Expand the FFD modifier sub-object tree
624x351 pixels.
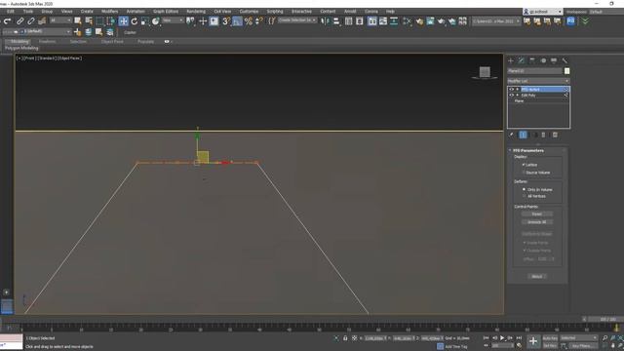pyautogui.click(x=518, y=90)
